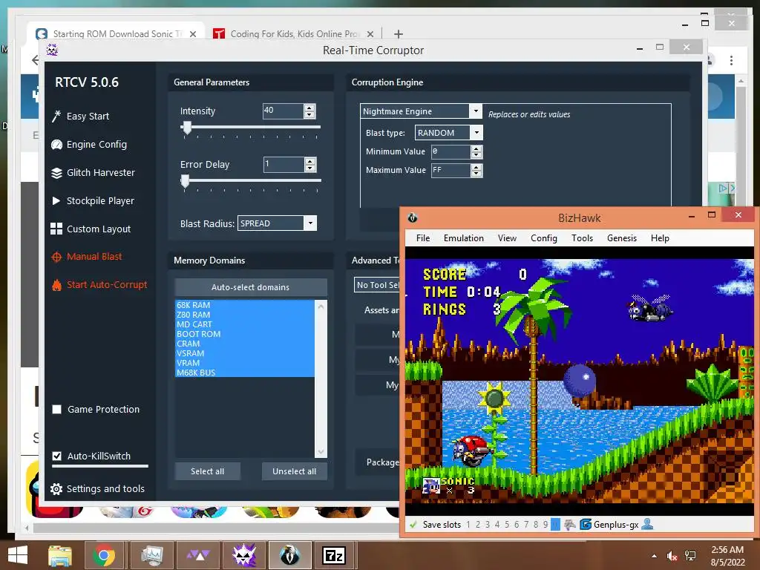Adjust the Minimum Value stepper
This screenshot has height=570, width=760.
[476, 151]
